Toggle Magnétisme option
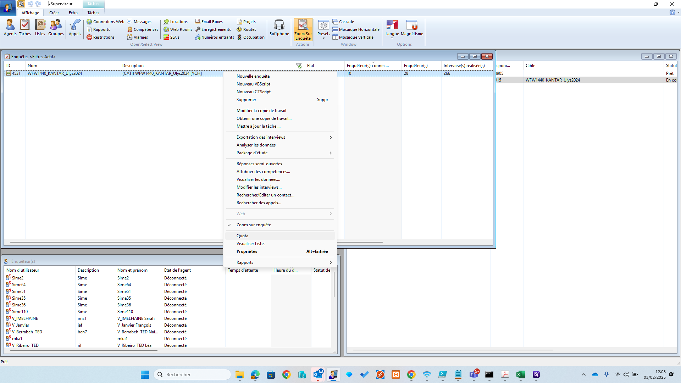This screenshot has height=383, width=681. pos(412,28)
